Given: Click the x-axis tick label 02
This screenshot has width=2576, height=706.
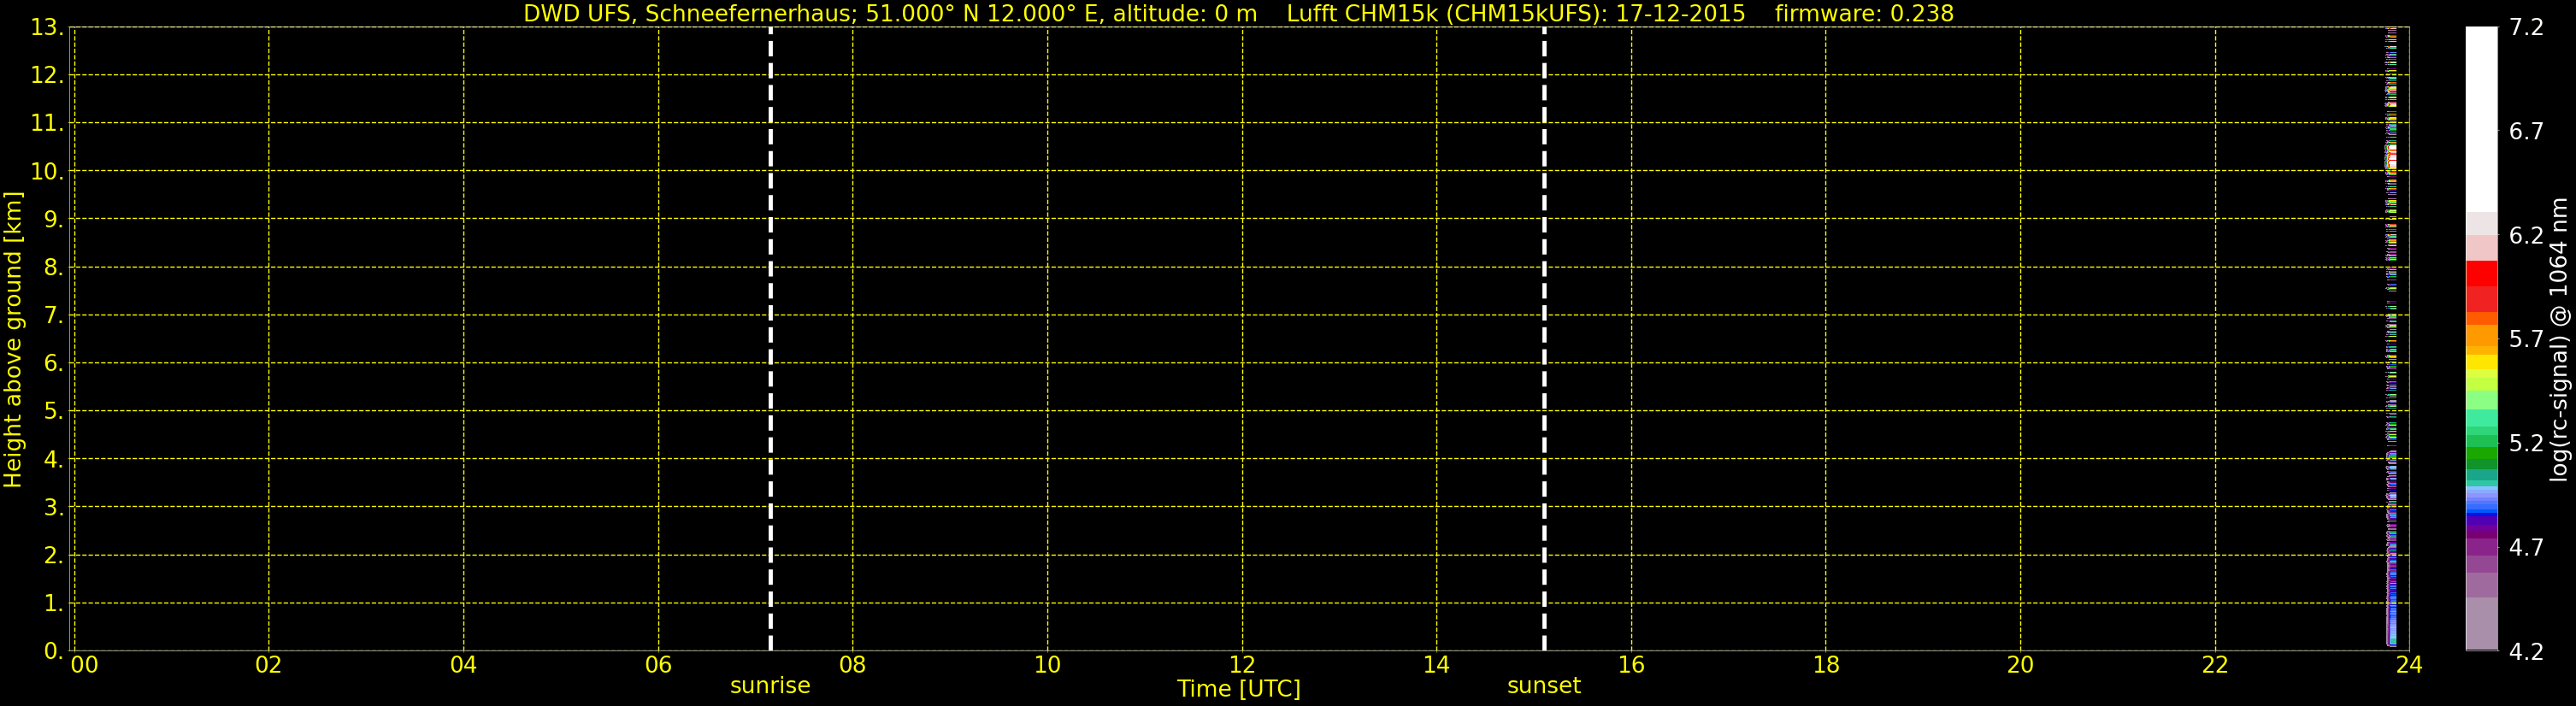Looking at the screenshot, I should click(x=269, y=665).
